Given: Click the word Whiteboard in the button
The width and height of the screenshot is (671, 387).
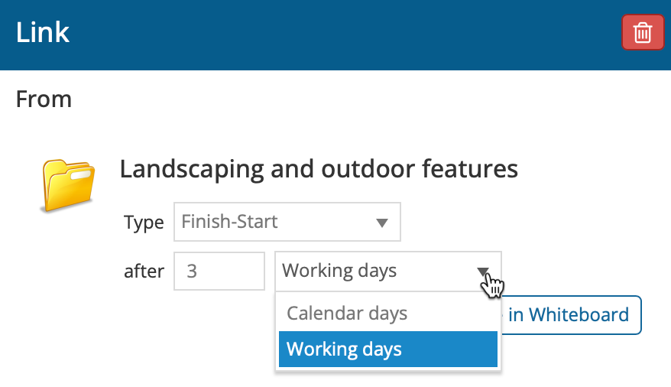Looking at the screenshot, I should click(x=579, y=314).
